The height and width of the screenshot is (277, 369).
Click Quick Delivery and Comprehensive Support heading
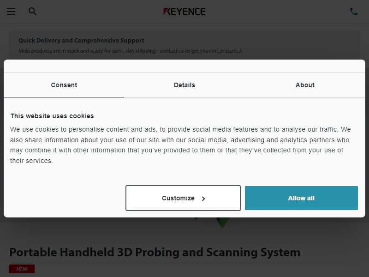81,41
